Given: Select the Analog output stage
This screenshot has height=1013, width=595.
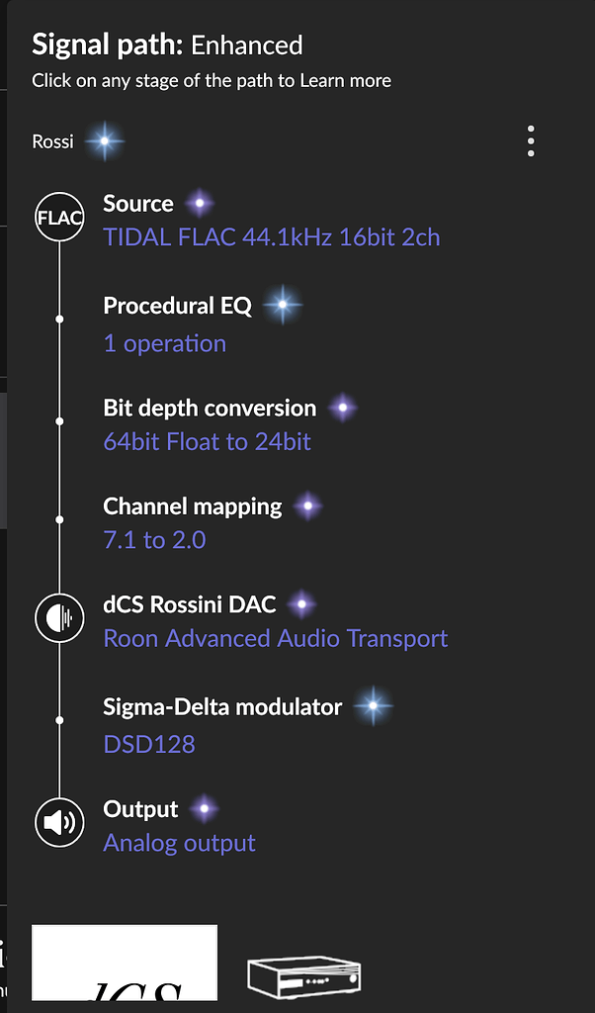Looking at the screenshot, I should pos(179,842).
